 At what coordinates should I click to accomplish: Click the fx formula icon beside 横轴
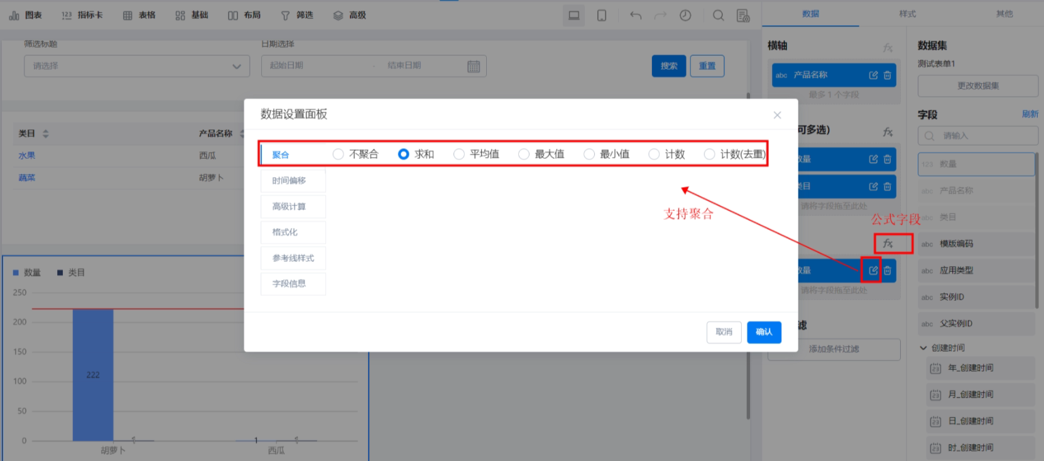click(888, 47)
